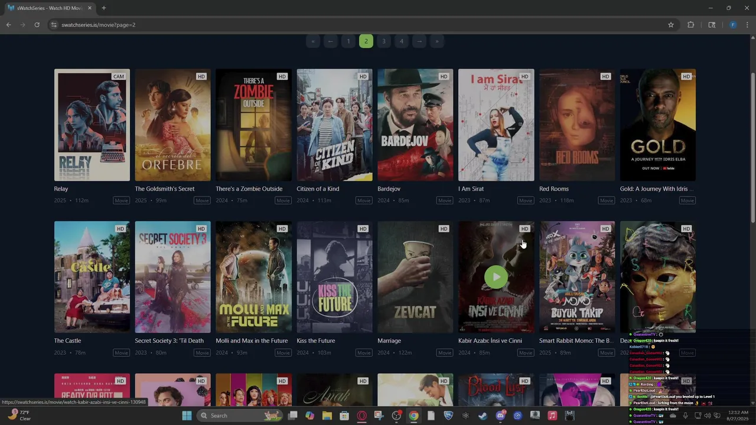Open The Castle movie poster
The height and width of the screenshot is (425, 756).
92,277
